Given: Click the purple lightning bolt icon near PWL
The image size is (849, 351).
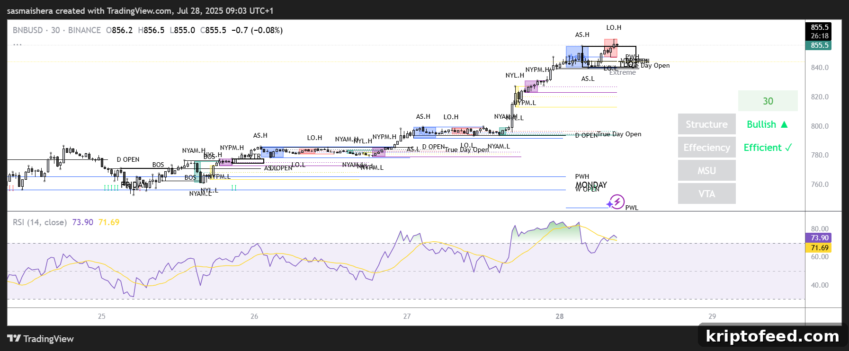Looking at the screenshot, I should pos(616,202).
